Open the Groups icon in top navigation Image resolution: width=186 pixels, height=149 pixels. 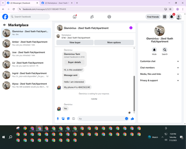coord(109,17)
